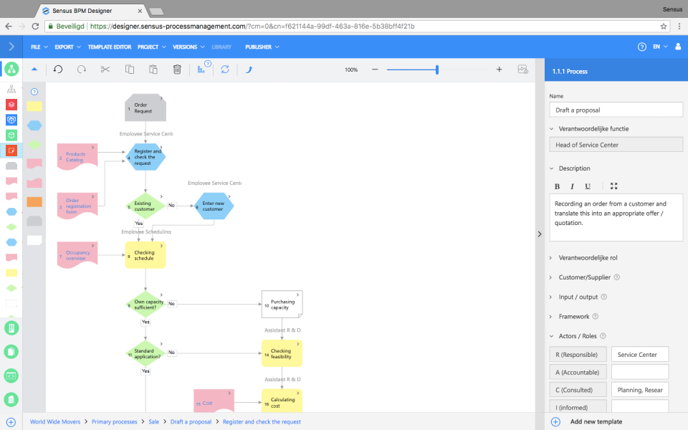Open the VERSIONS menu
This screenshot has width=688, height=430.
point(188,47)
